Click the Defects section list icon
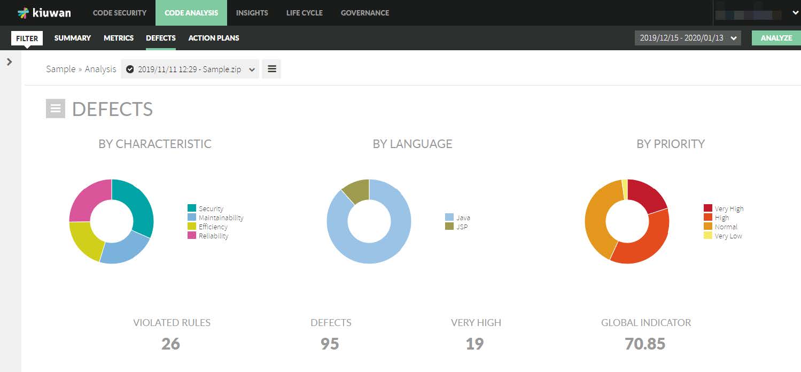 56,108
